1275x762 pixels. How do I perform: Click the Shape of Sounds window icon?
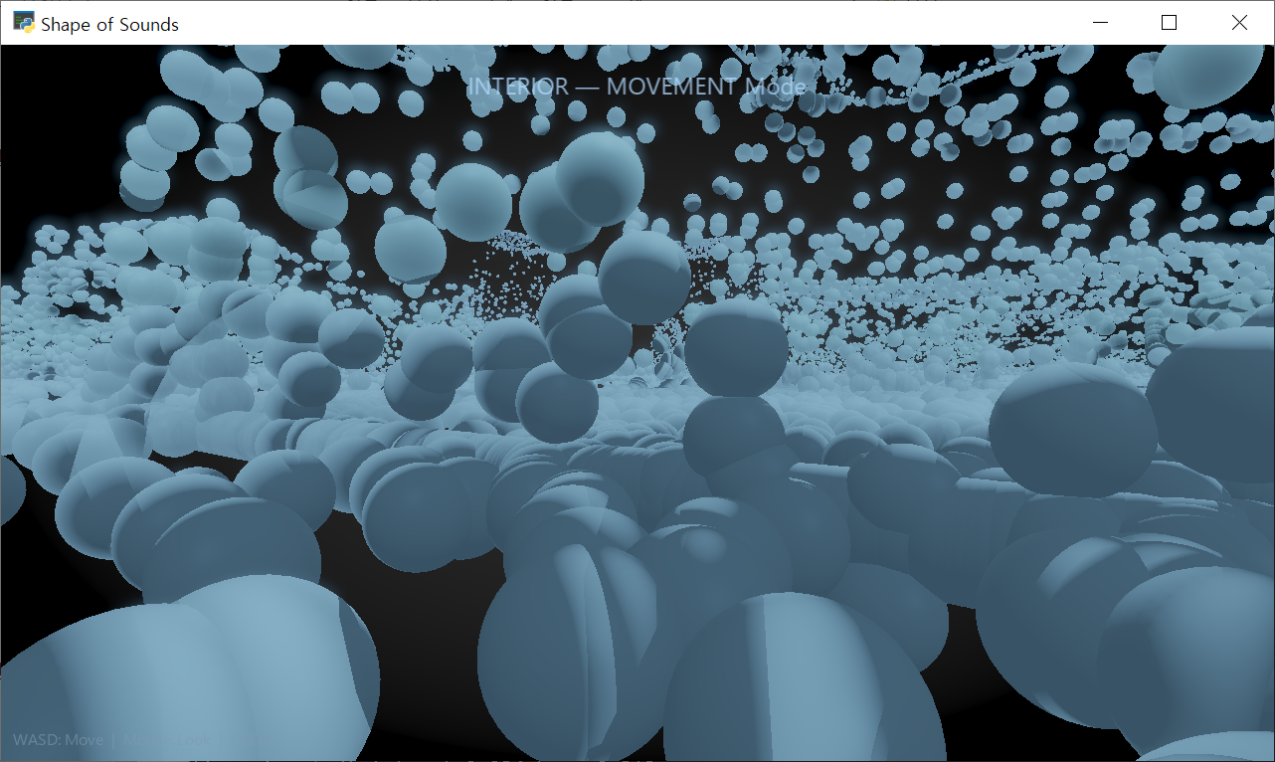(x=23, y=22)
